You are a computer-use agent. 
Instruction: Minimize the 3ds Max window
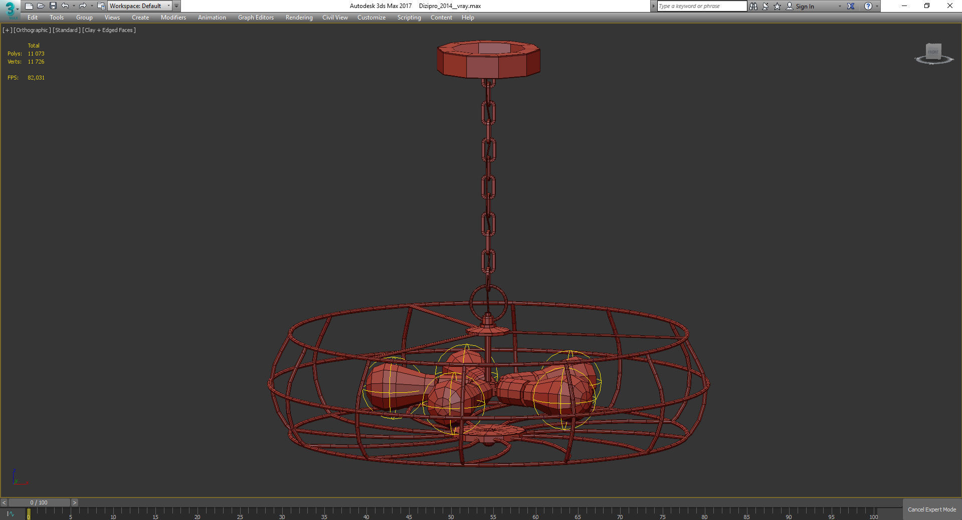[x=904, y=6]
